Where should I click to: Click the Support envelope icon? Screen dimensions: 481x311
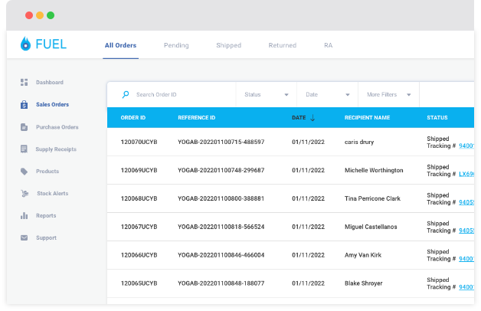click(x=24, y=238)
